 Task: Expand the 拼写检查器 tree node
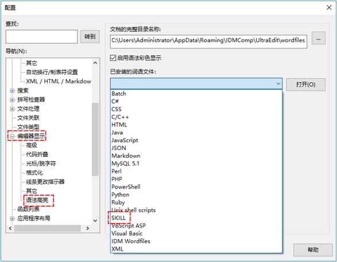click(12, 100)
